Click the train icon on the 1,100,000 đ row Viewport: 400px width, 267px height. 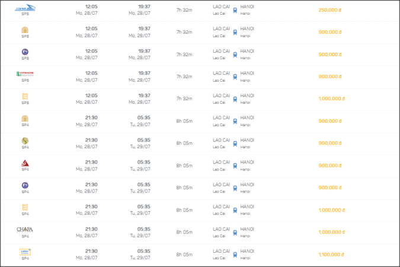235,255
